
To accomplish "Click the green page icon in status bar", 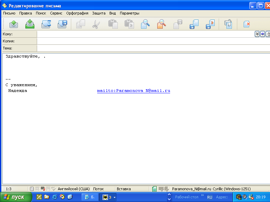I will pos(154,189).
